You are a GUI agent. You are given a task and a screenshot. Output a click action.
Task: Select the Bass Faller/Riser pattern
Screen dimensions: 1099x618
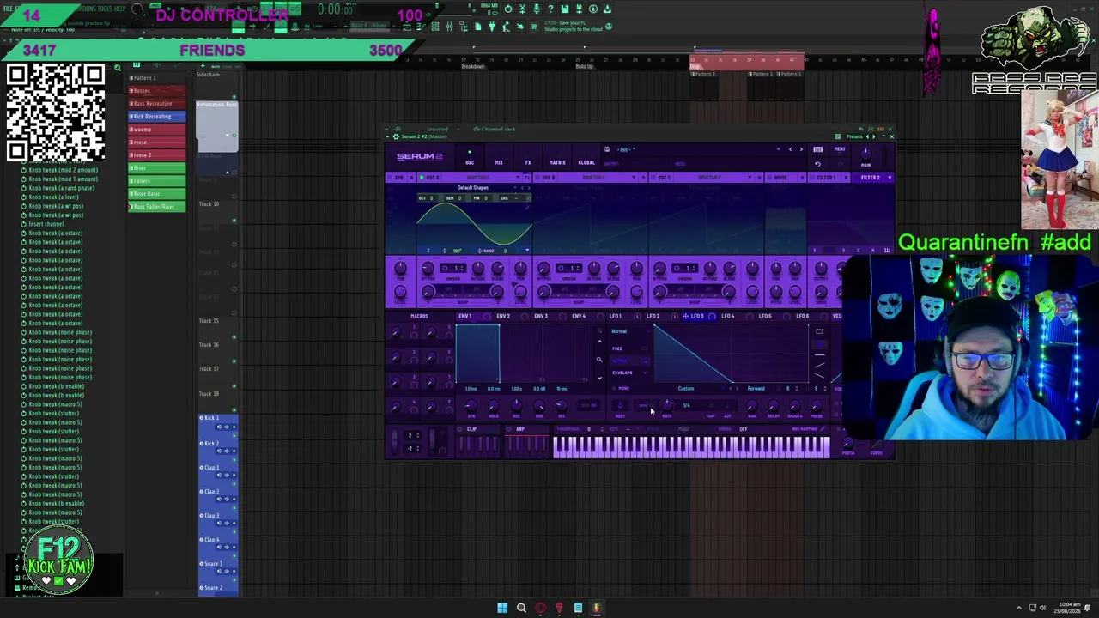(157, 207)
